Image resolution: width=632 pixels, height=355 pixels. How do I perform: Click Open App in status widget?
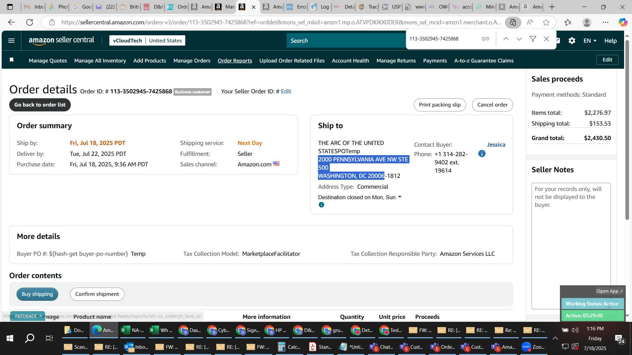click(x=609, y=291)
